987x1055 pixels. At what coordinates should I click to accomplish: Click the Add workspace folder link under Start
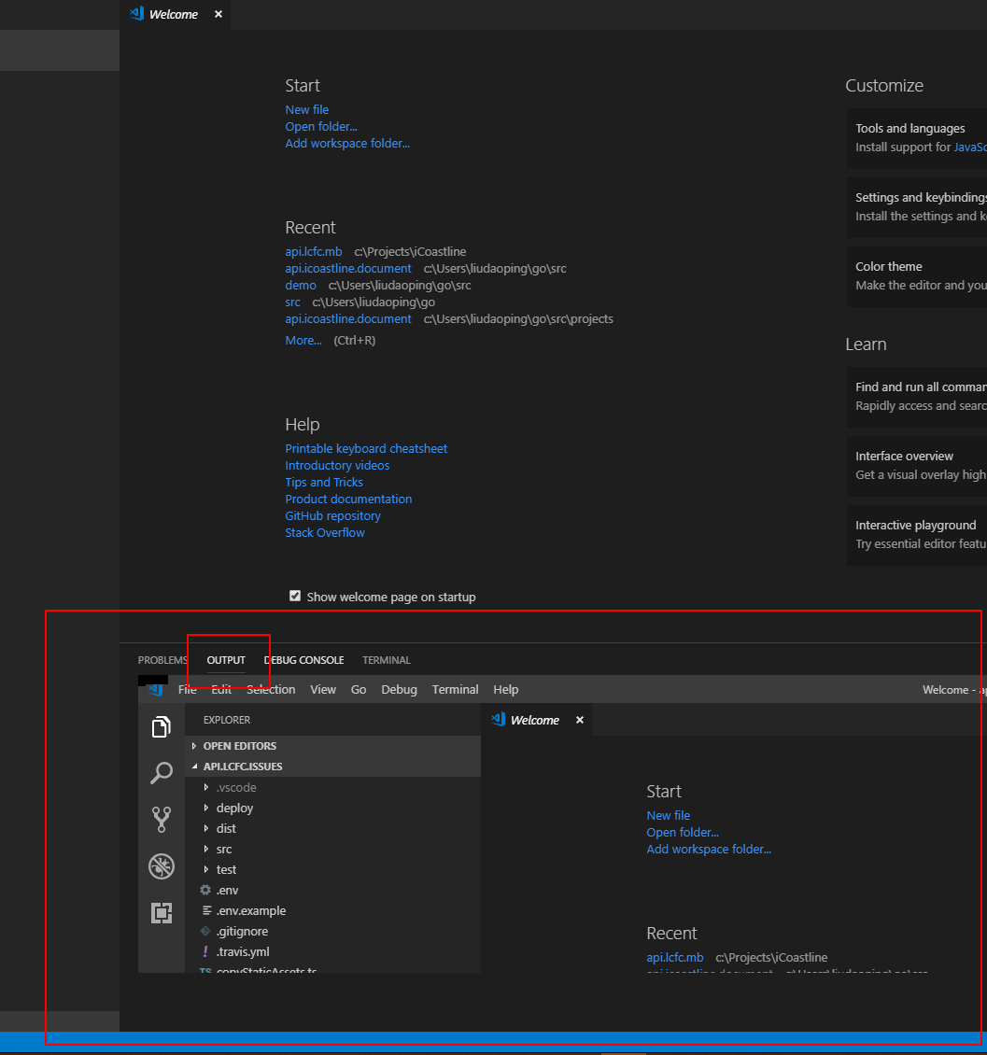click(x=347, y=143)
